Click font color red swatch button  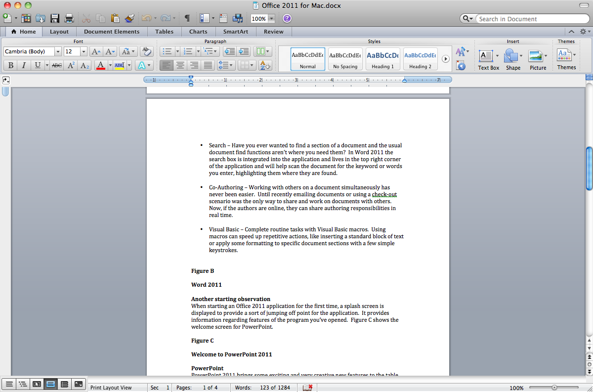[101, 65]
